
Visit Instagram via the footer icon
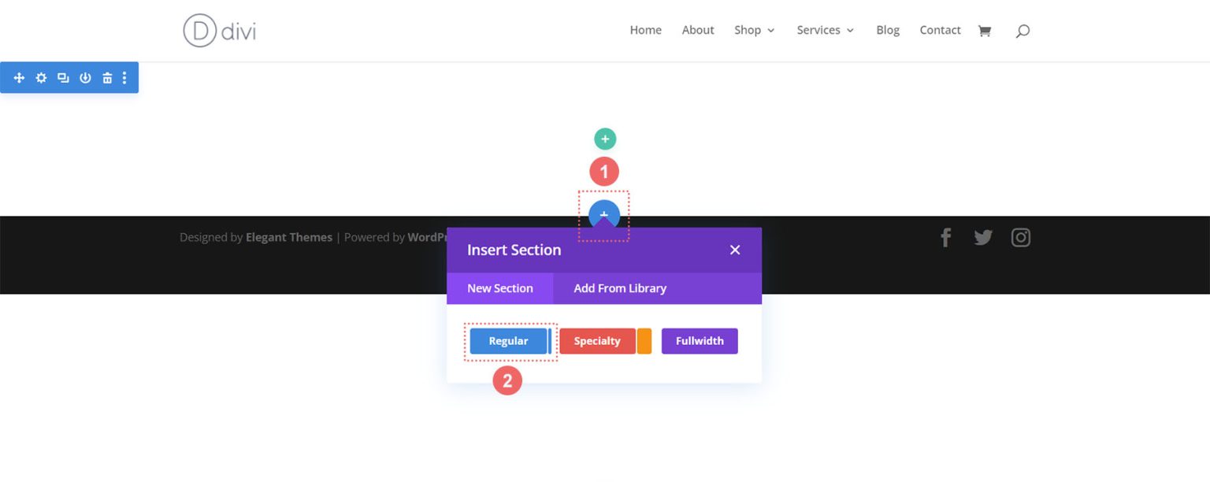pos(1021,237)
